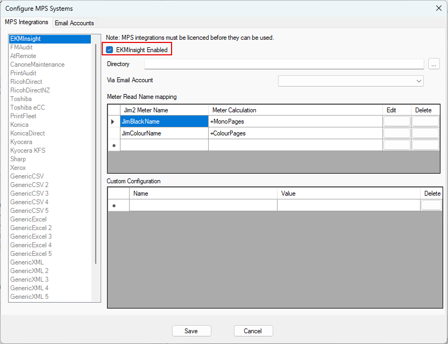This screenshot has width=448, height=344.
Task: Select GenericXML 4 in the list
Action: [x=50, y=288]
